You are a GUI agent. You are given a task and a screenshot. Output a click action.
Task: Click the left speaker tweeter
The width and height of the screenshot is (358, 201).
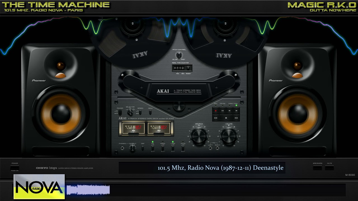pyautogui.click(x=61, y=66)
